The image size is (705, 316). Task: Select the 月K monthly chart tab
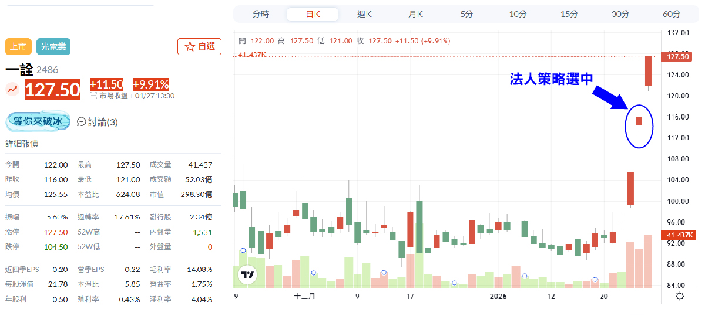click(415, 14)
